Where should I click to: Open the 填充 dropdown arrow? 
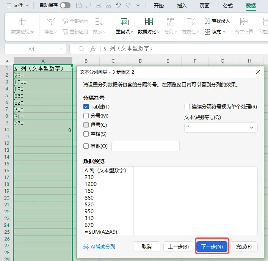(x=224, y=32)
